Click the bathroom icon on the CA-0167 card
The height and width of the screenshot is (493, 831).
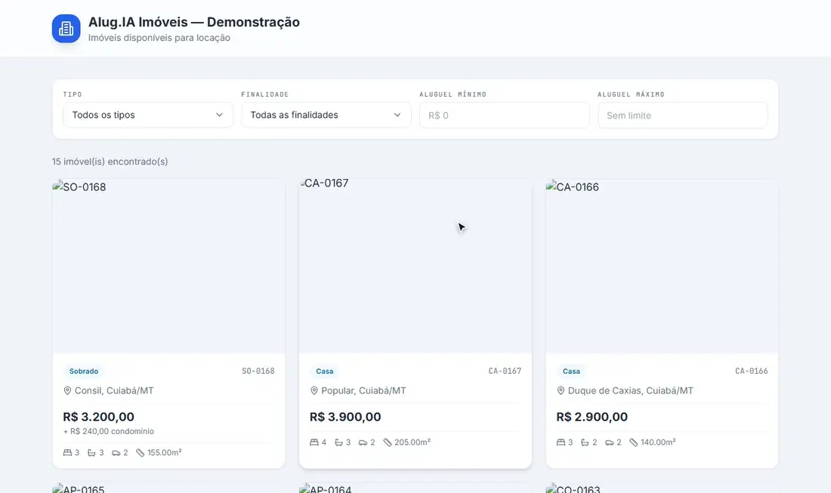[338, 442]
